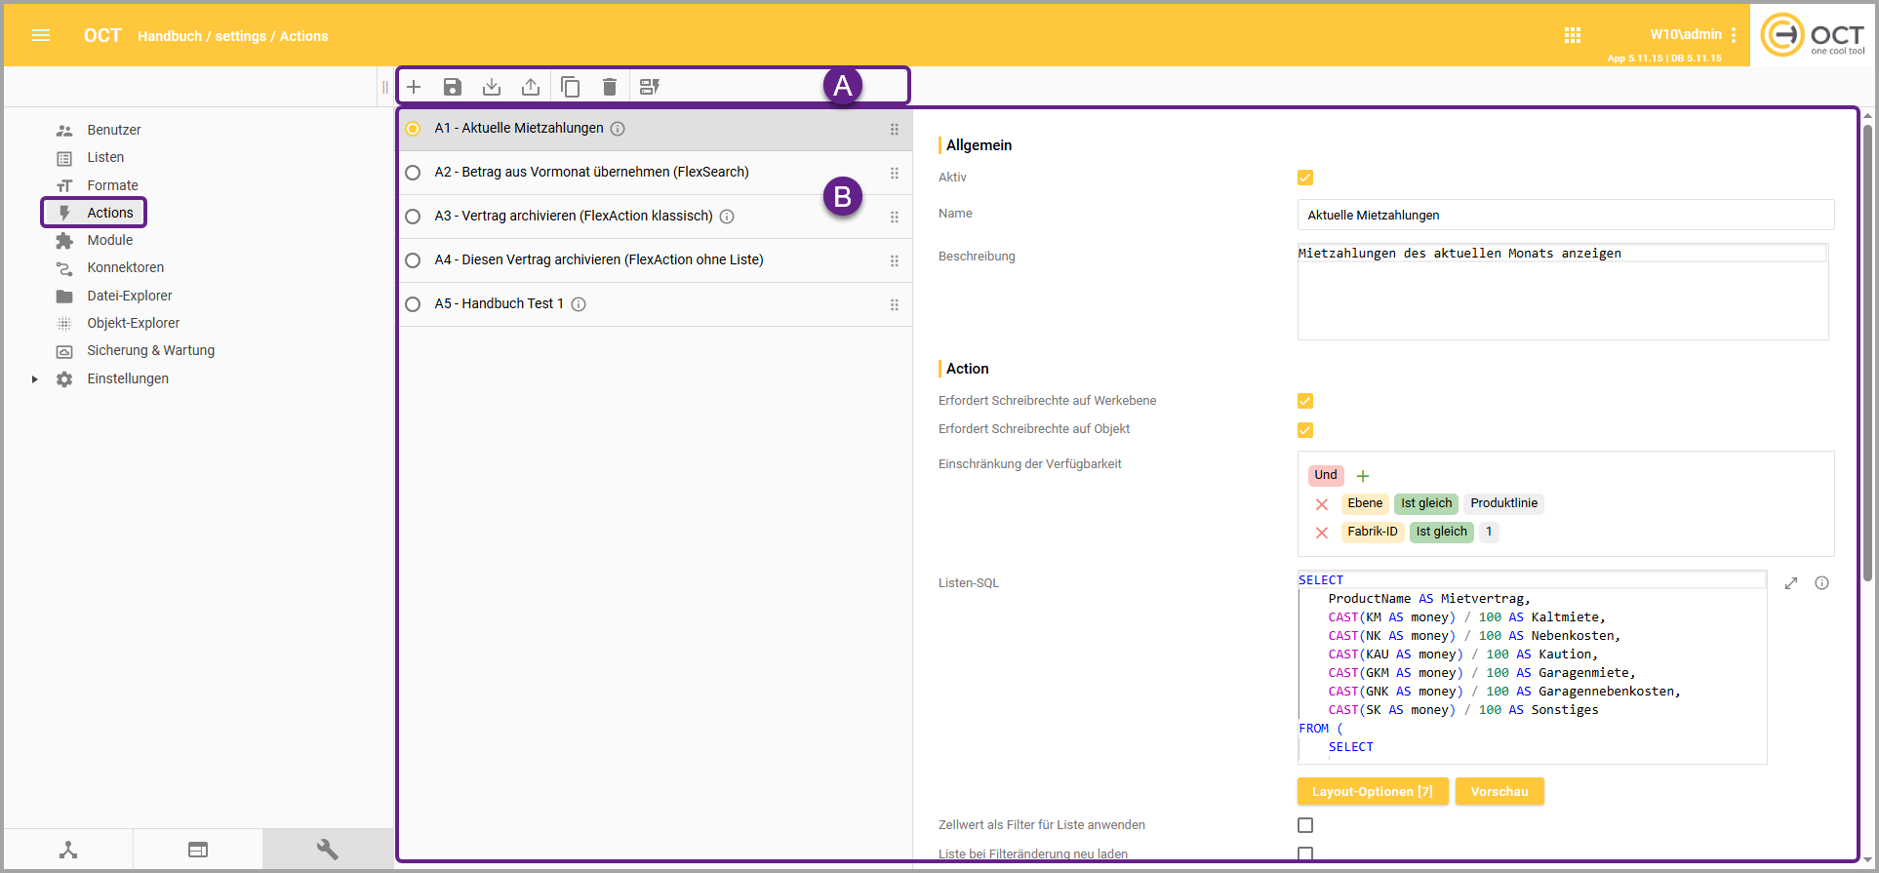The image size is (1879, 873).
Task: Click the sidebar splitter collapse handle
Action: (x=385, y=87)
